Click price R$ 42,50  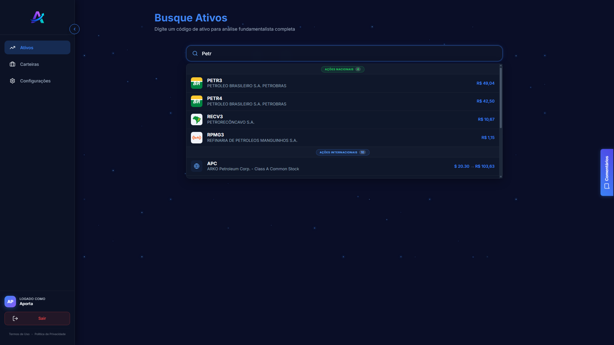click(x=485, y=101)
